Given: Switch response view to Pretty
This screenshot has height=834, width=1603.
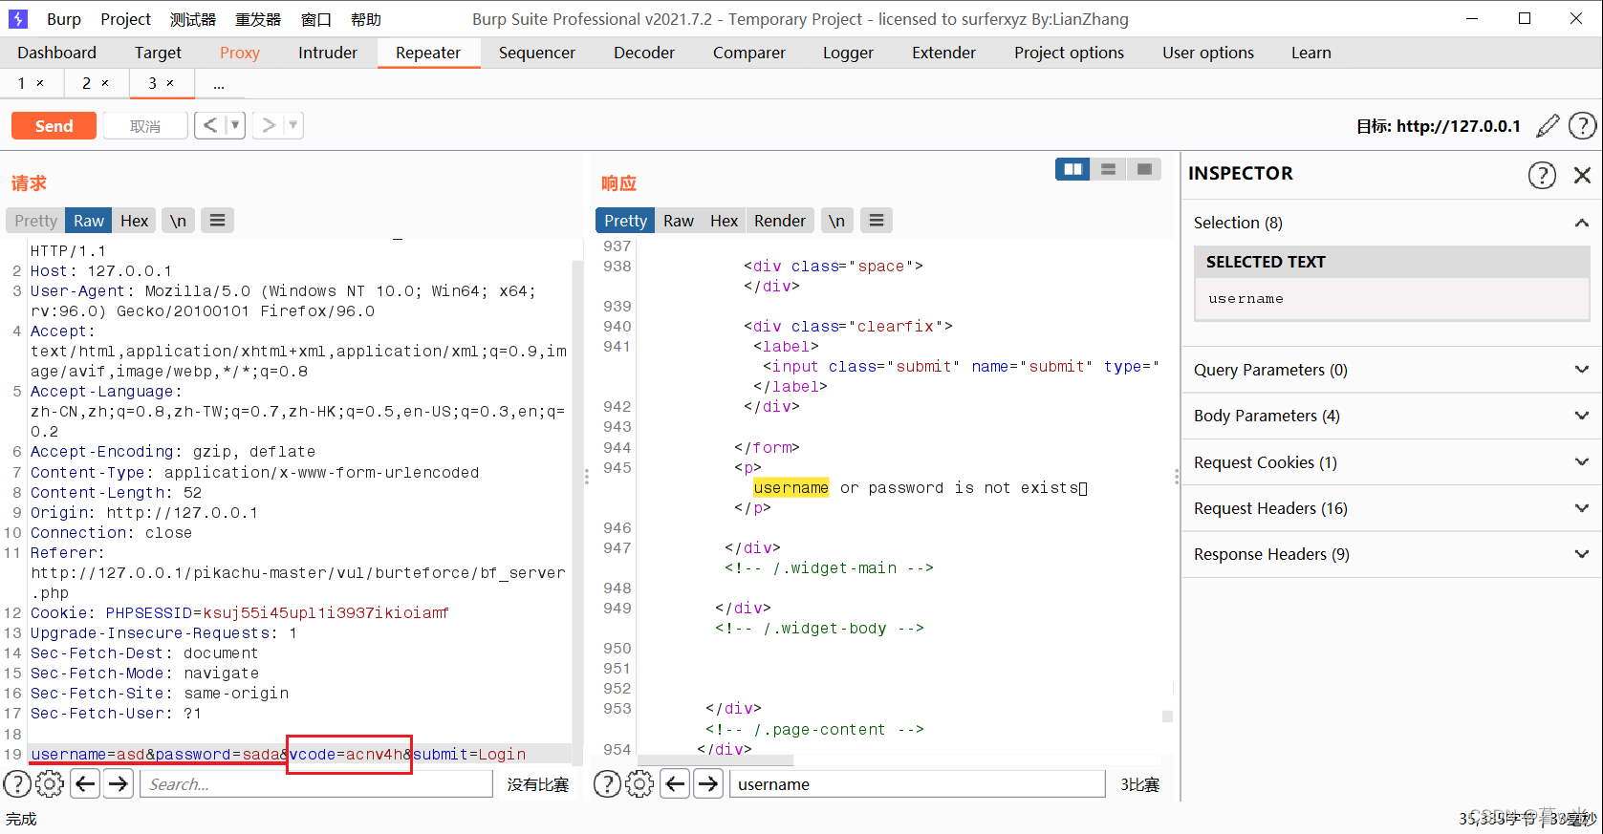Looking at the screenshot, I should pos(625,221).
